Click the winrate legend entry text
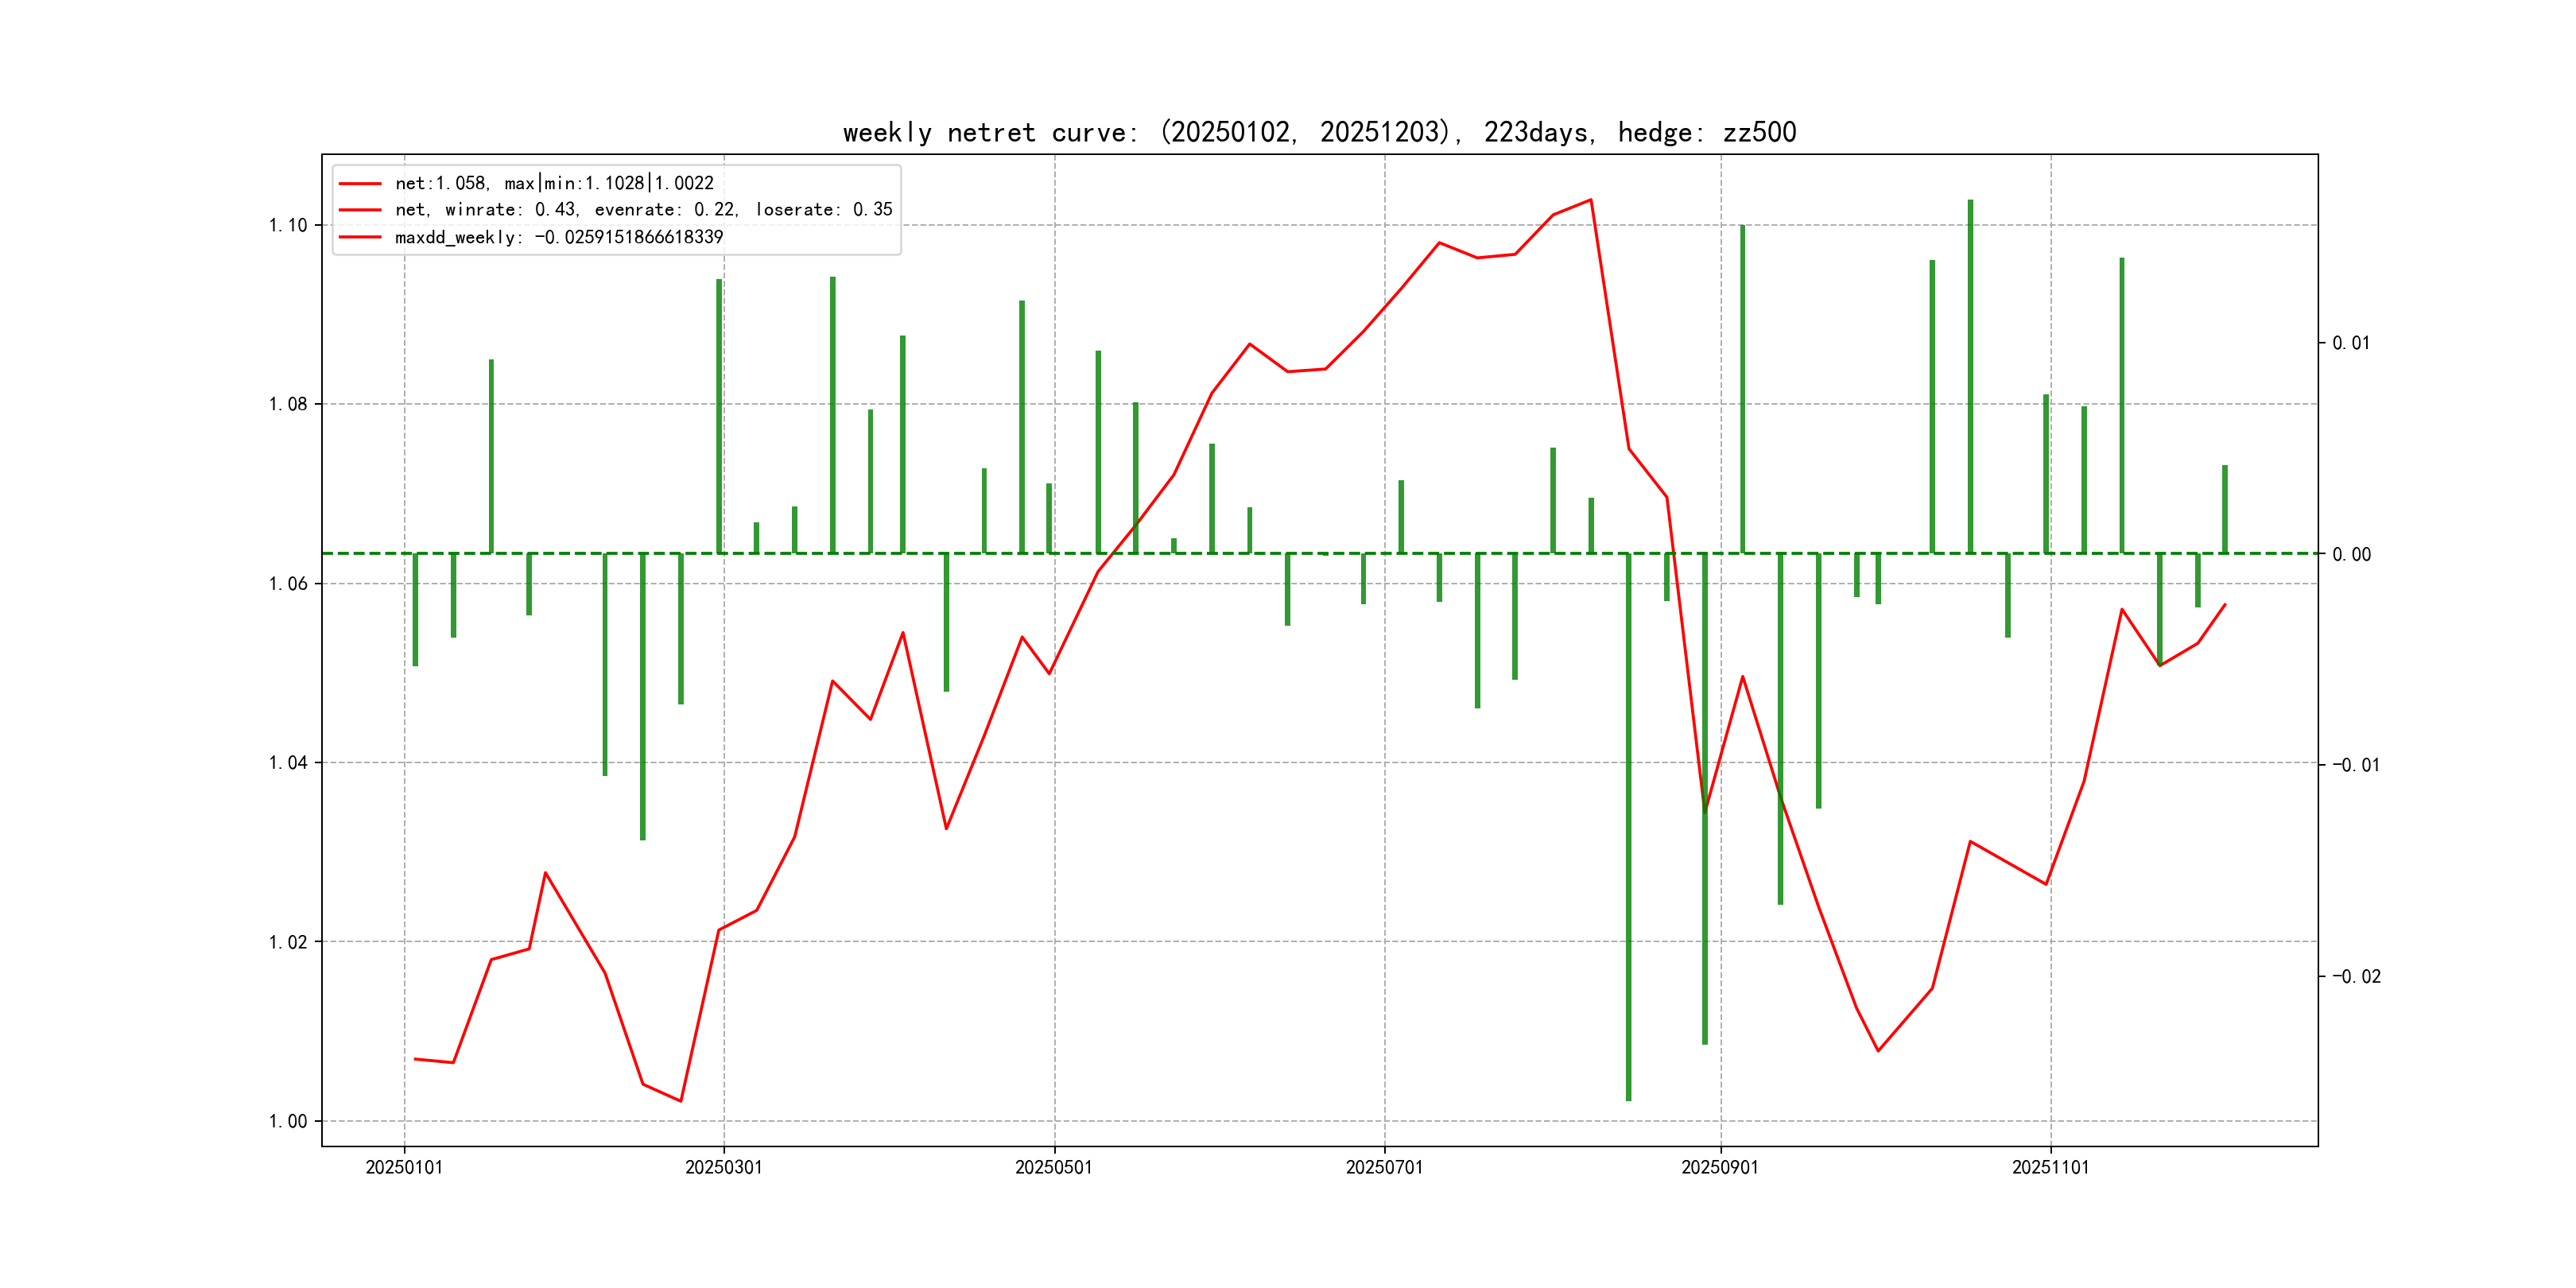2576x1288 pixels. pos(643,210)
